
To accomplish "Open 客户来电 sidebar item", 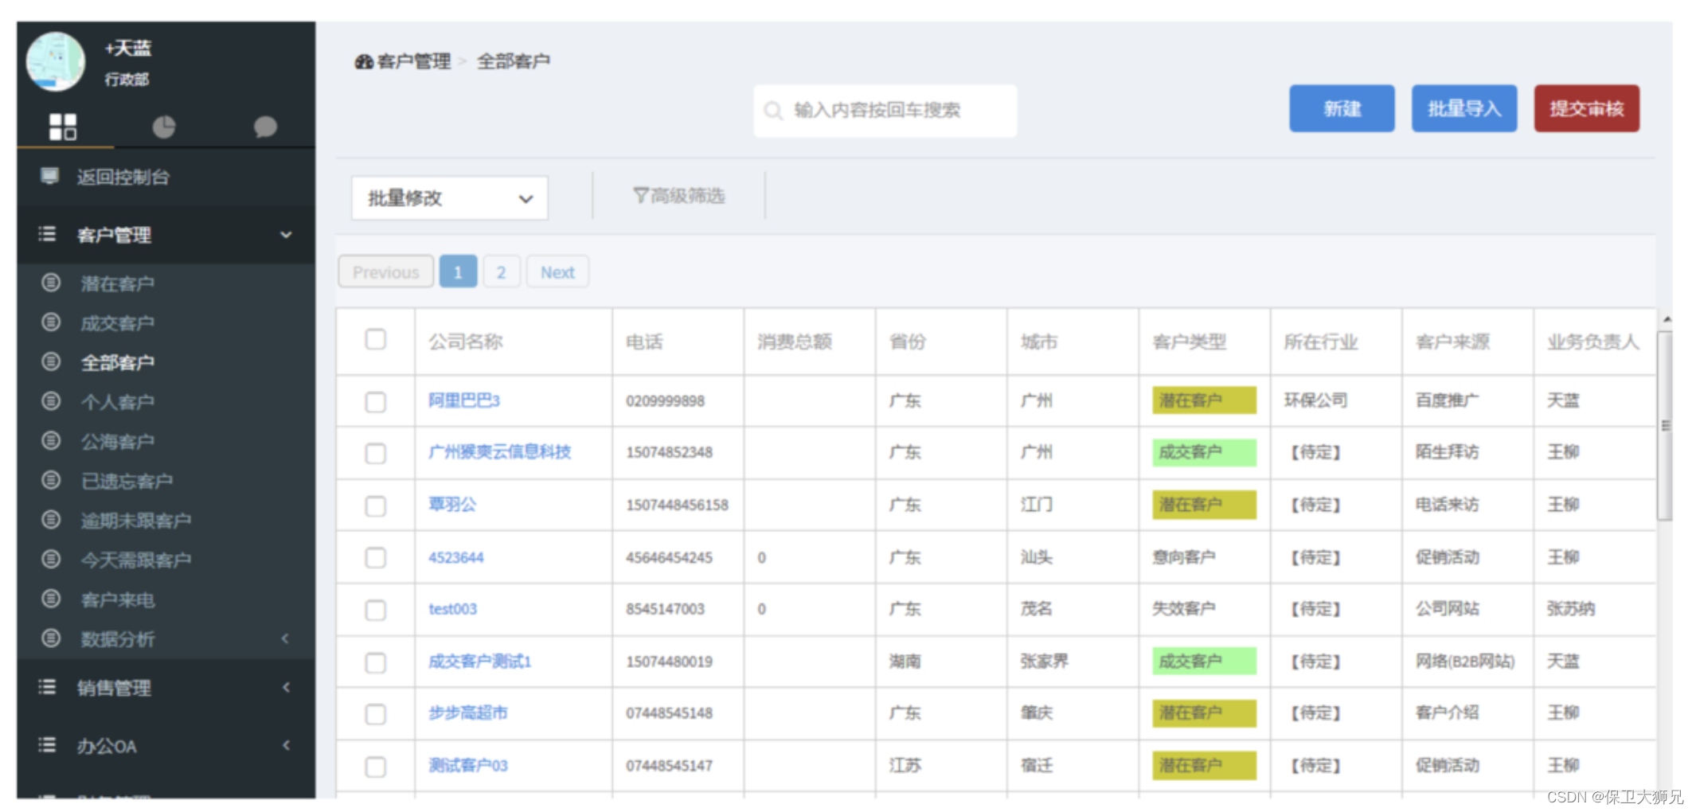I will point(118,599).
